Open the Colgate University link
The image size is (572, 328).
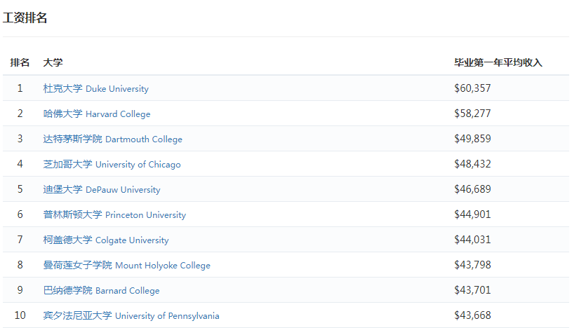106,240
